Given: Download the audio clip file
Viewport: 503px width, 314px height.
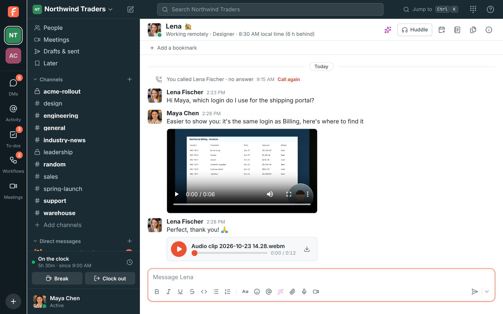Looking at the screenshot, I should coord(307,249).
